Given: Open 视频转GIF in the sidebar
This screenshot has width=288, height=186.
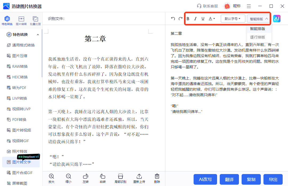Looking at the screenshot, I should click(x=21, y=141).
